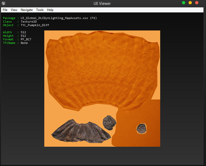Click the green window control button
This screenshot has height=166, width=206.
tap(183, 3)
